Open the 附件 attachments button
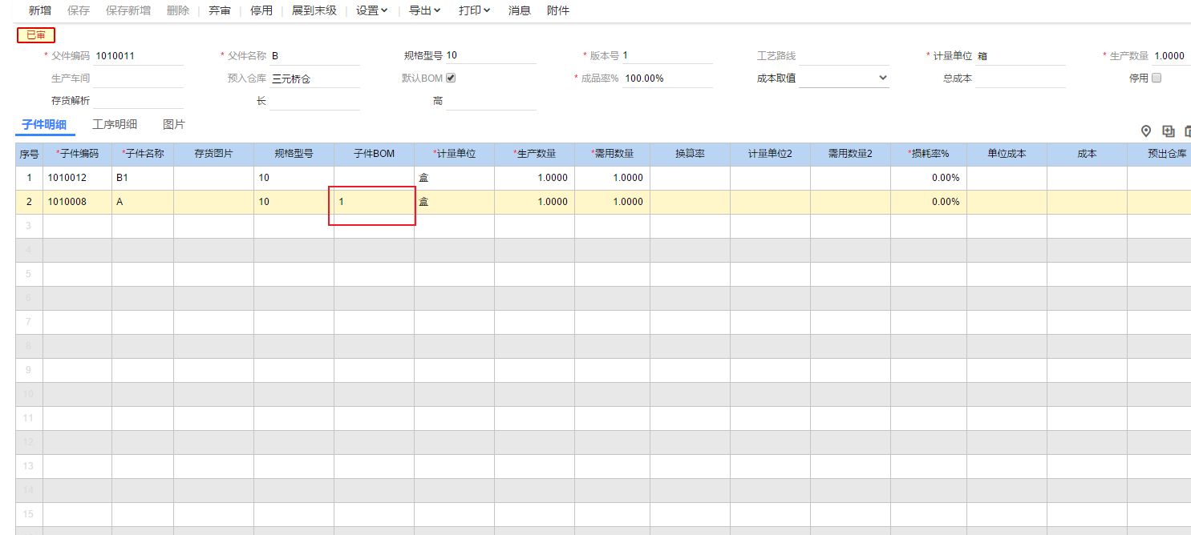The height and width of the screenshot is (535, 1191). point(558,10)
